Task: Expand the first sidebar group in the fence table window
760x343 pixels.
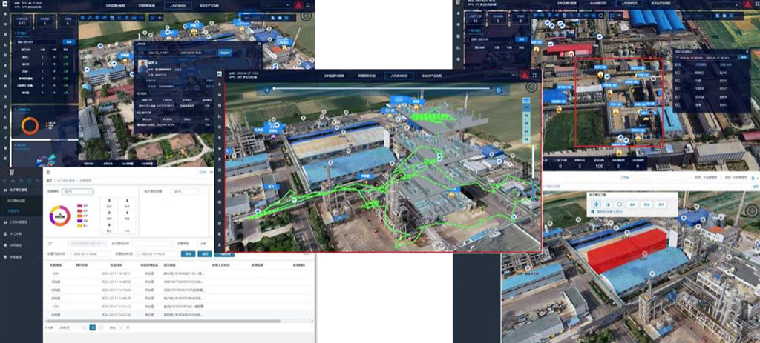Action: 22,190
